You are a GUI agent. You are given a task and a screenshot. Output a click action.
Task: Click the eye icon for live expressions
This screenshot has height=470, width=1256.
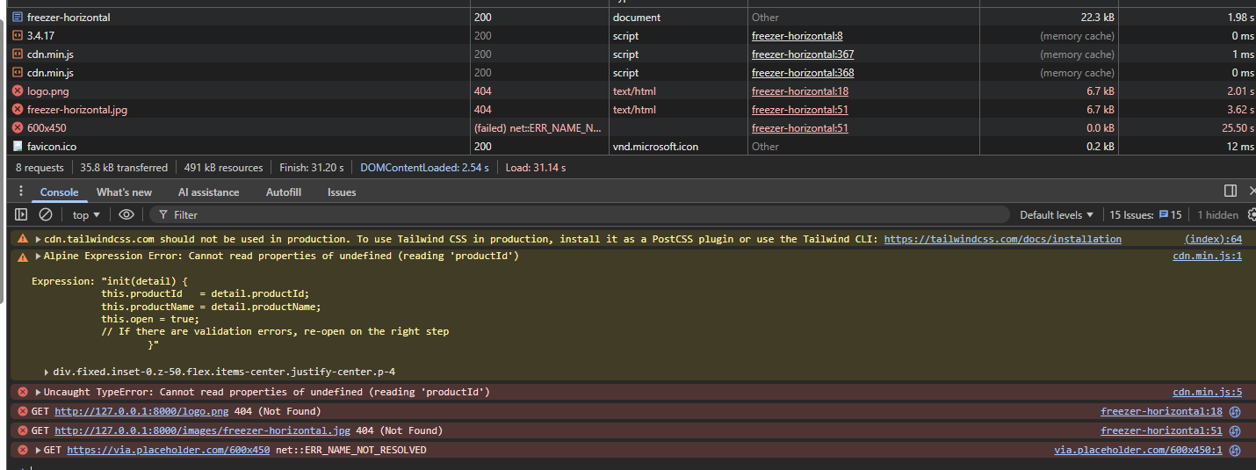point(126,214)
